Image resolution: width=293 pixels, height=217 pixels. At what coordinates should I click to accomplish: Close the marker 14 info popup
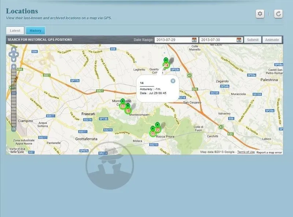tap(173, 81)
